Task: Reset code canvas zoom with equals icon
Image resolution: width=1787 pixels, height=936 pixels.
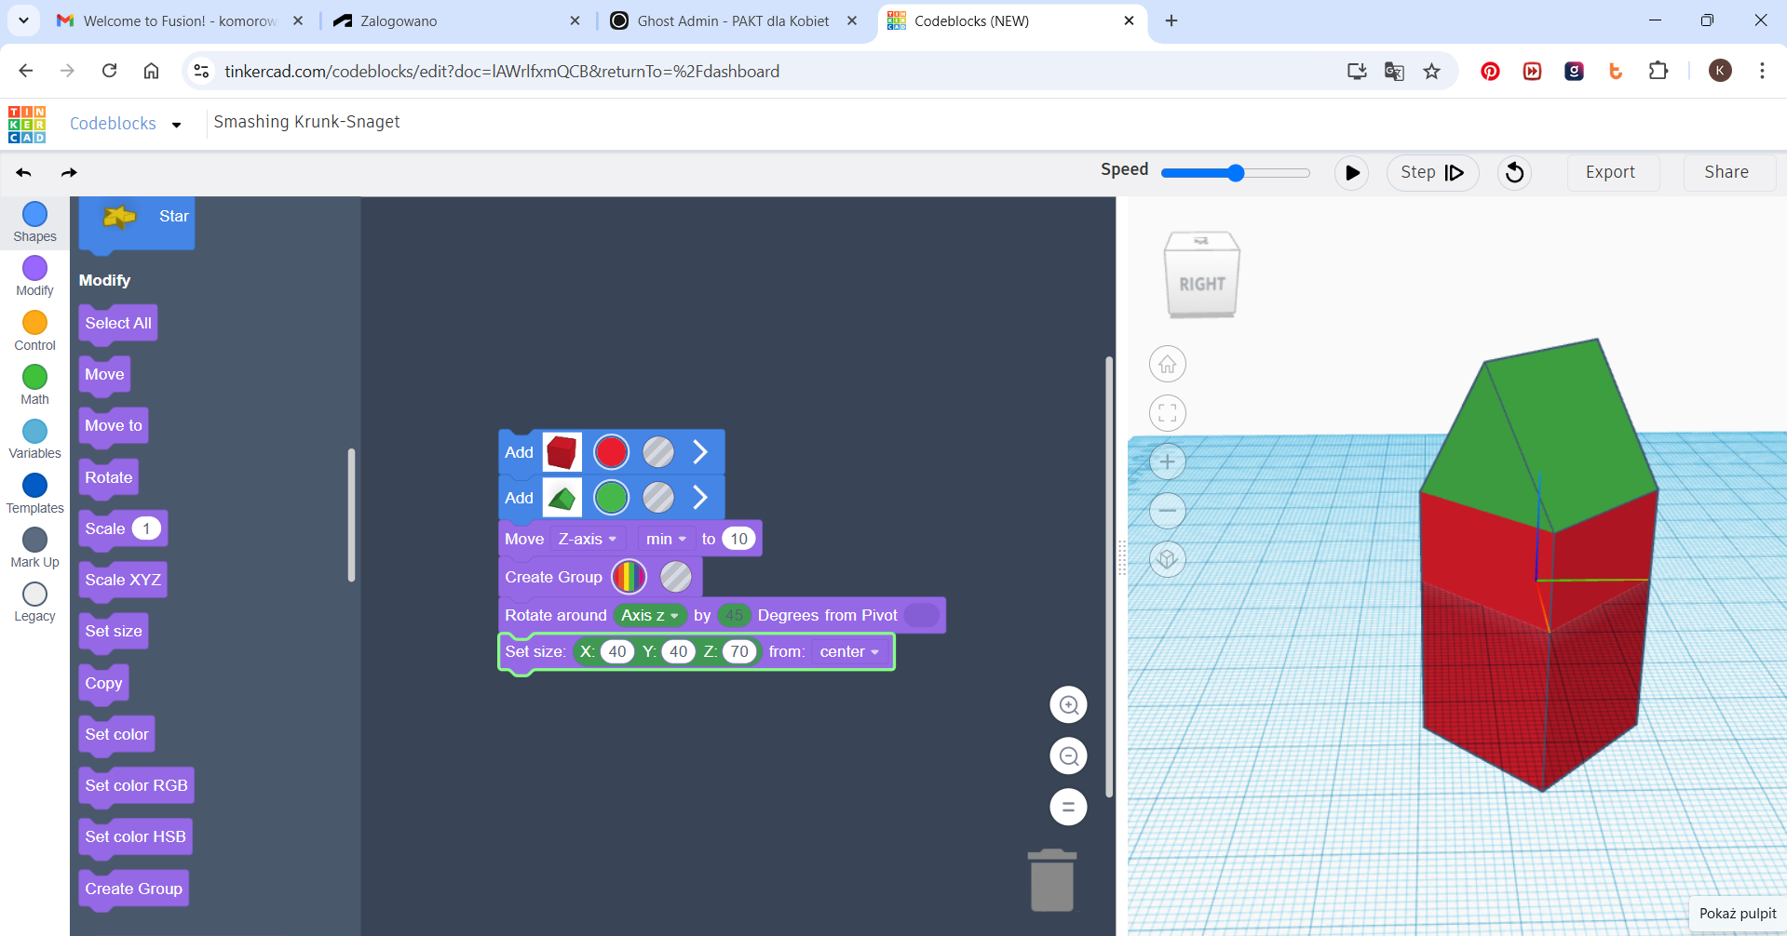Action: click(1068, 807)
